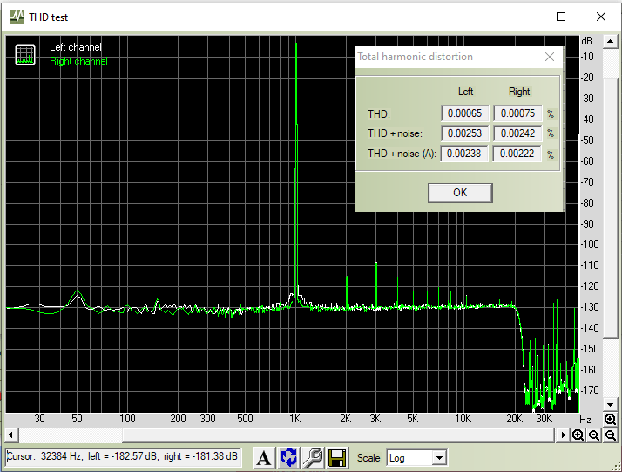The width and height of the screenshot is (622, 472).
Task: Click the THD test window title icon
Action: click(x=17, y=17)
